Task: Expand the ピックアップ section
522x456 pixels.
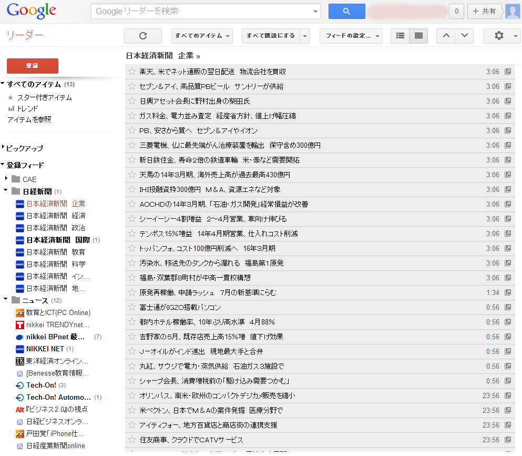Action: (x=3, y=147)
